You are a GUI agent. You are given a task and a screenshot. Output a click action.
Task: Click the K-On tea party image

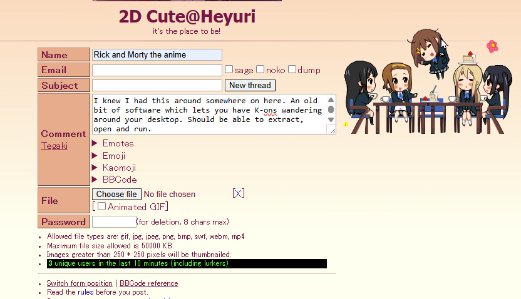point(428,81)
